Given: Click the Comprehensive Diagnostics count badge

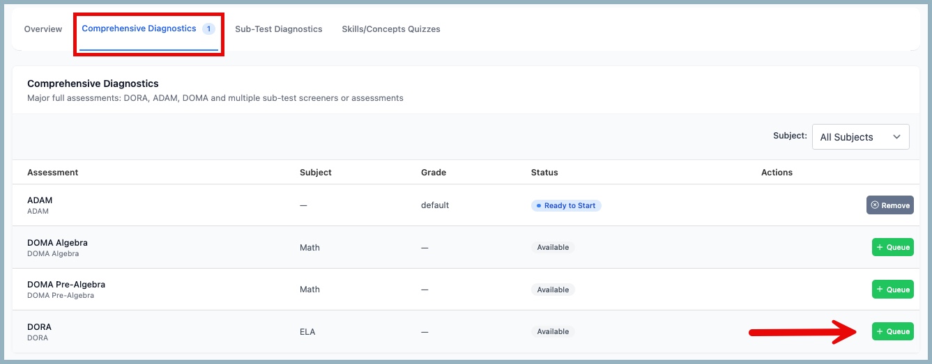Looking at the screenshot, I should 208,29.
